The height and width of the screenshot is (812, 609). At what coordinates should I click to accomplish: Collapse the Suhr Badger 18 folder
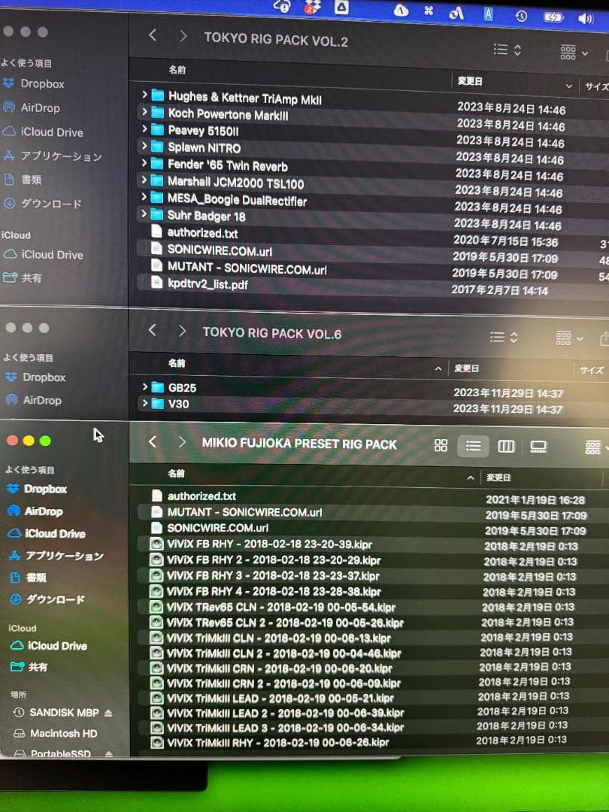point(145,216)
